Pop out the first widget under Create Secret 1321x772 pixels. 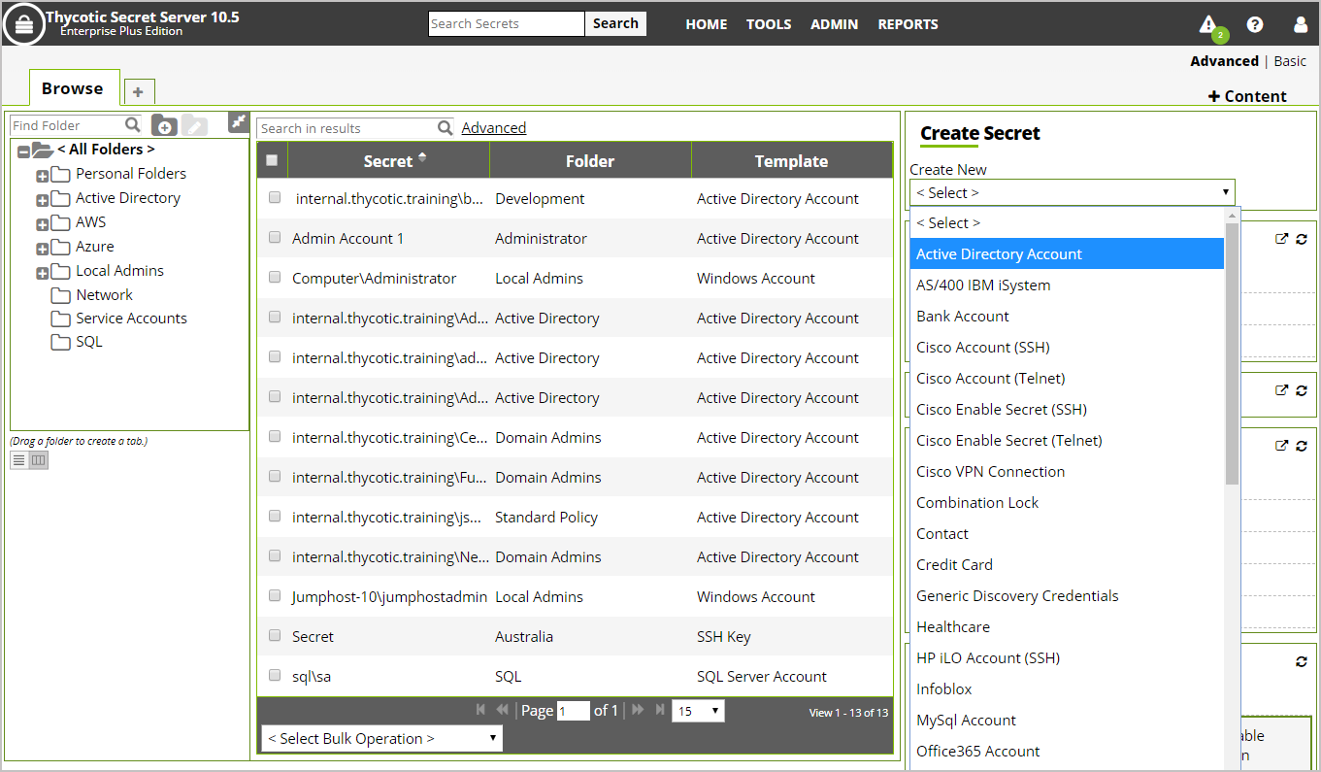(x=1281, y=238)
